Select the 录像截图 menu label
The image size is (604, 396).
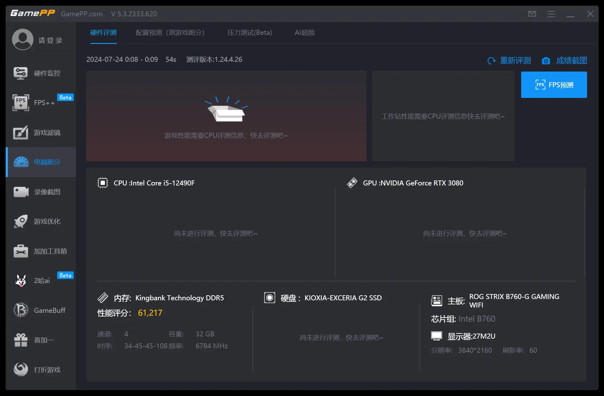coord(47,192)
